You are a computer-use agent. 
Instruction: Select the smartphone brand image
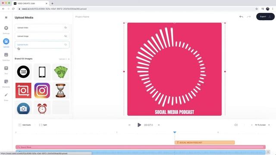click(x=42, y=72)
